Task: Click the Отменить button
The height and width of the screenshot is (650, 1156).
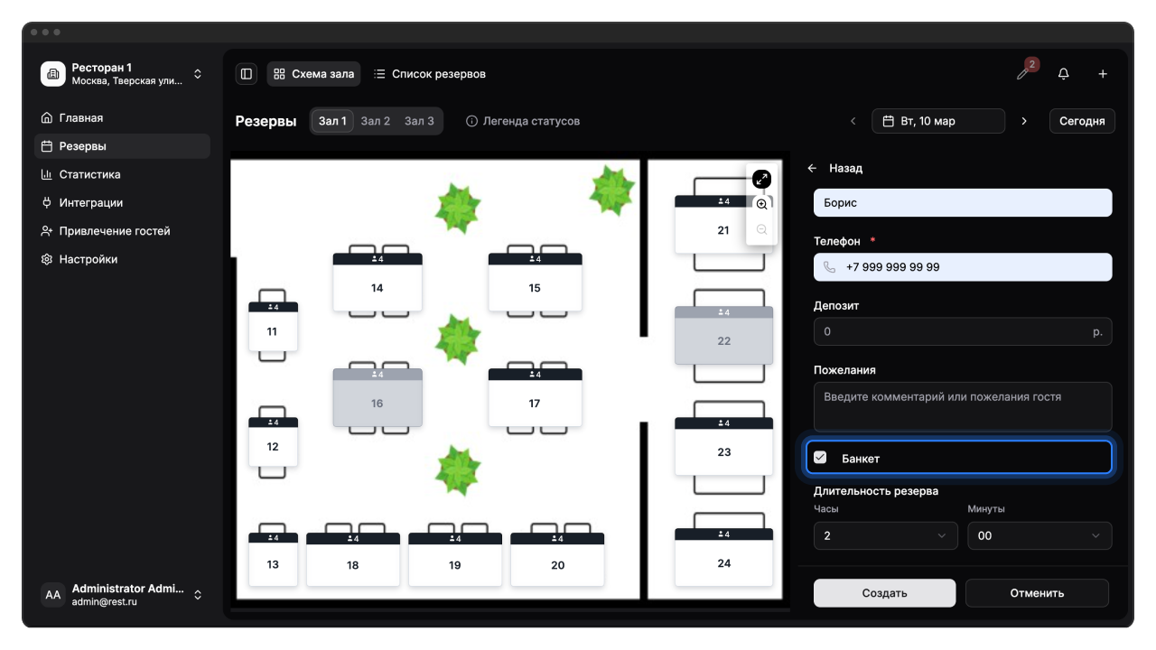Action: 1037,593
